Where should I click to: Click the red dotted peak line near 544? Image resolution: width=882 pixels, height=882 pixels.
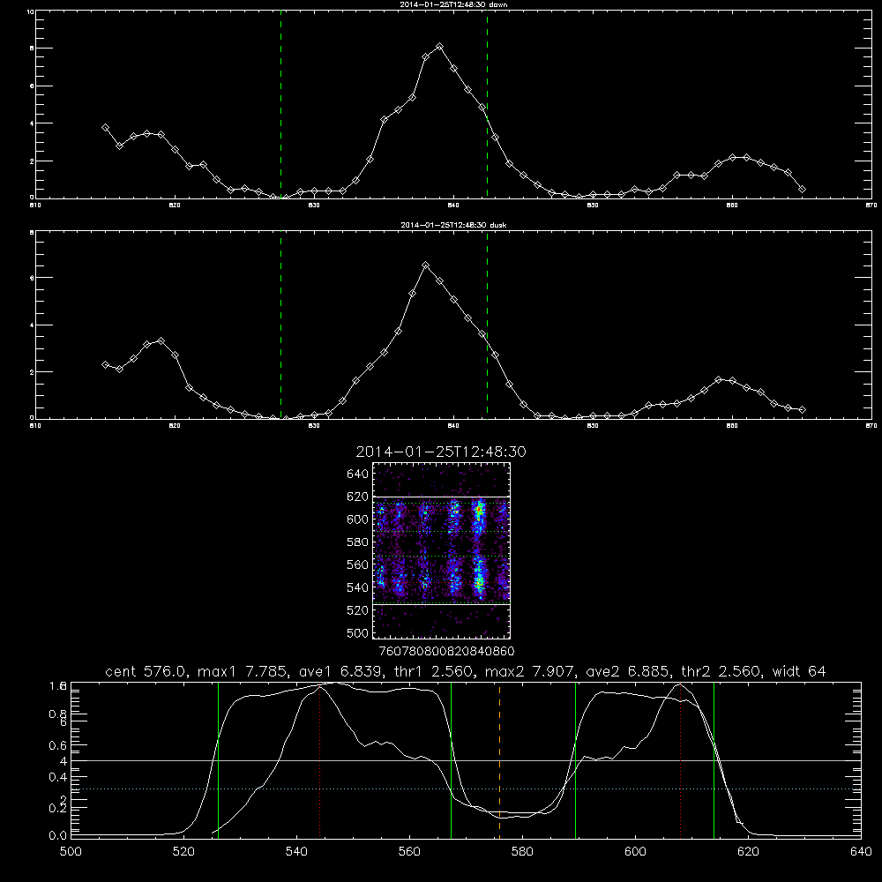tap(319, 762)
